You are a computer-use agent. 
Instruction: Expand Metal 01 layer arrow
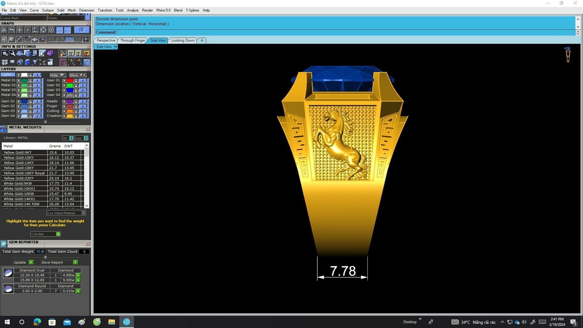(19, 80)
